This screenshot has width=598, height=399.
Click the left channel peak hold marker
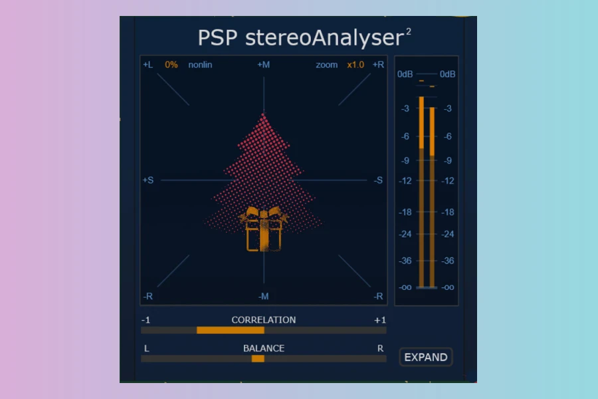pos(421,81)
